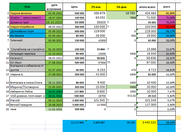Click the 'Случайное не случайно' cell
The height and width of the screenshot is (132, 181).
coord(27,47)
